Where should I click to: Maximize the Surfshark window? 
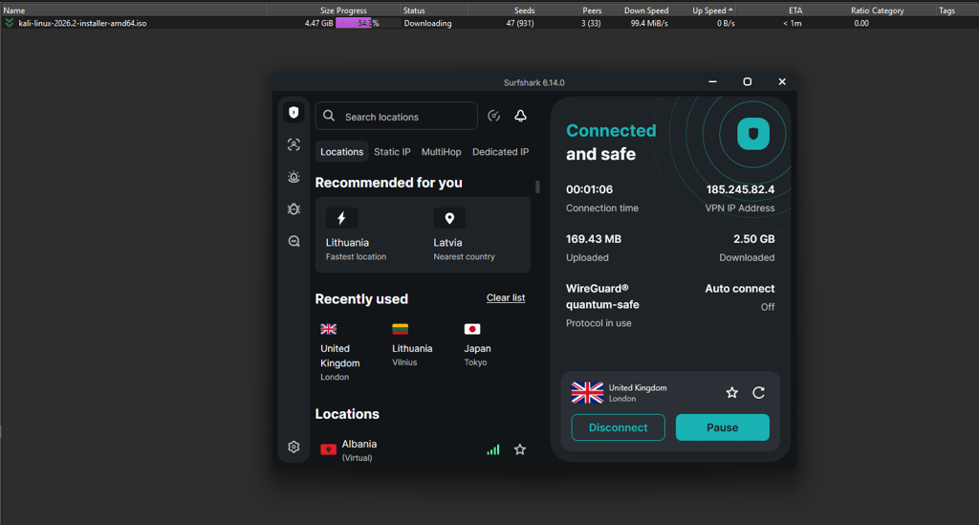coord(747,82)
